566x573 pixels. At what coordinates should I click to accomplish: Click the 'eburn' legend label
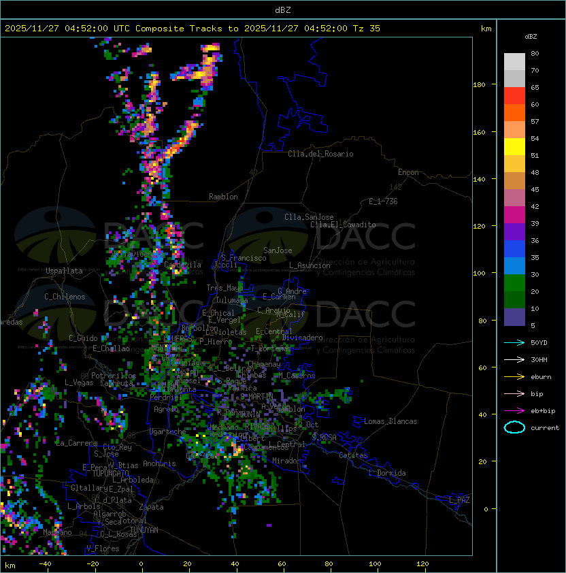tap(541, 377)
